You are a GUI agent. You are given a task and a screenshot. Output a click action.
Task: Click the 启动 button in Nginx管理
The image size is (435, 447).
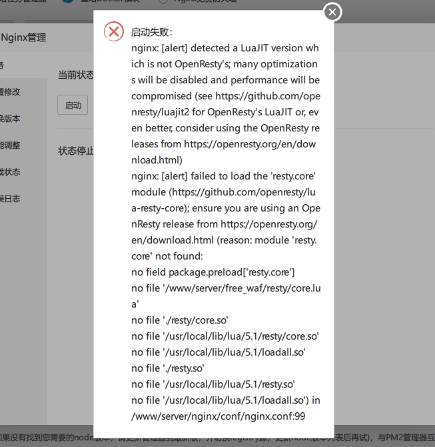click(73, 105)
